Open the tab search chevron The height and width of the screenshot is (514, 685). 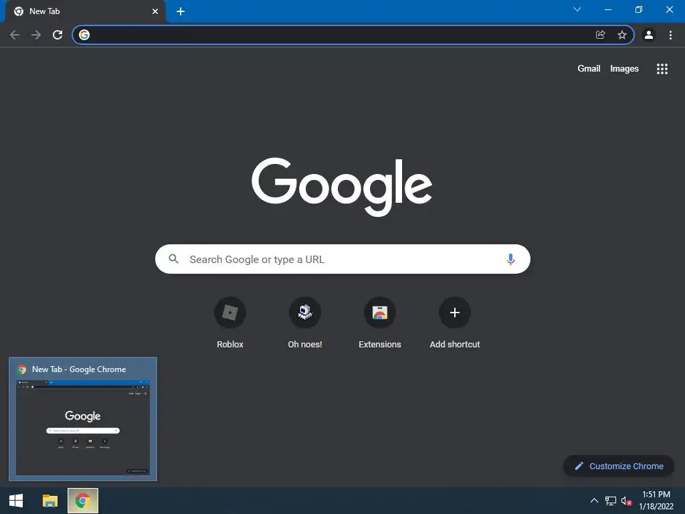pyautogui.click(x=577, y=9)
